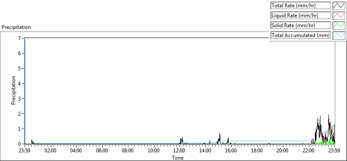Click the black rate peak just after 15:00
Image resolution: width=347 pixels, height=161 pixels.
tap(220, 134)
